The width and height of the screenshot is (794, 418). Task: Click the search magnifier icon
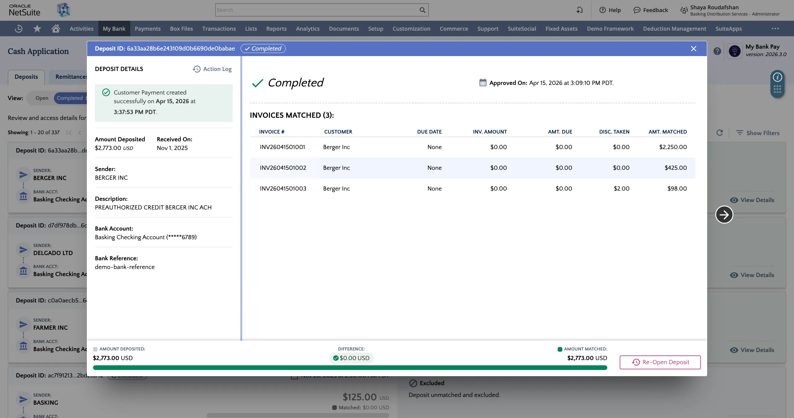[x=422, y=10]
